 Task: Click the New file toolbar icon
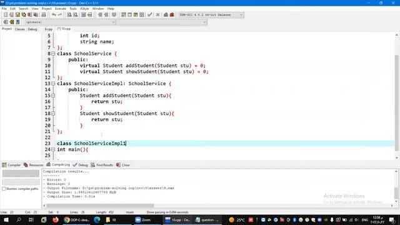click(x=6, y=15)
